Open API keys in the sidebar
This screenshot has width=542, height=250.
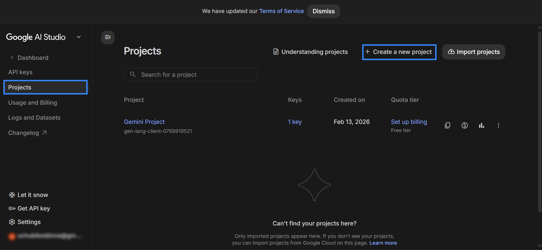(20, 72)
